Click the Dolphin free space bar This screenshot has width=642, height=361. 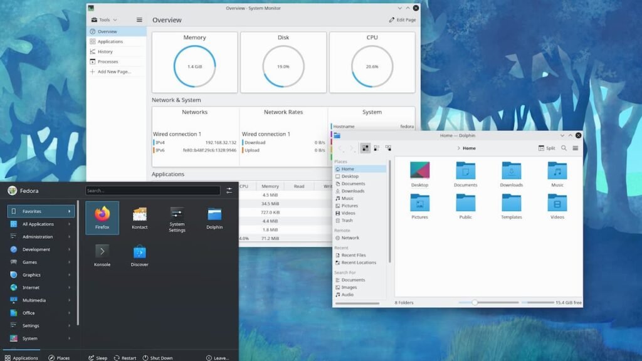[x=538, y=303]
